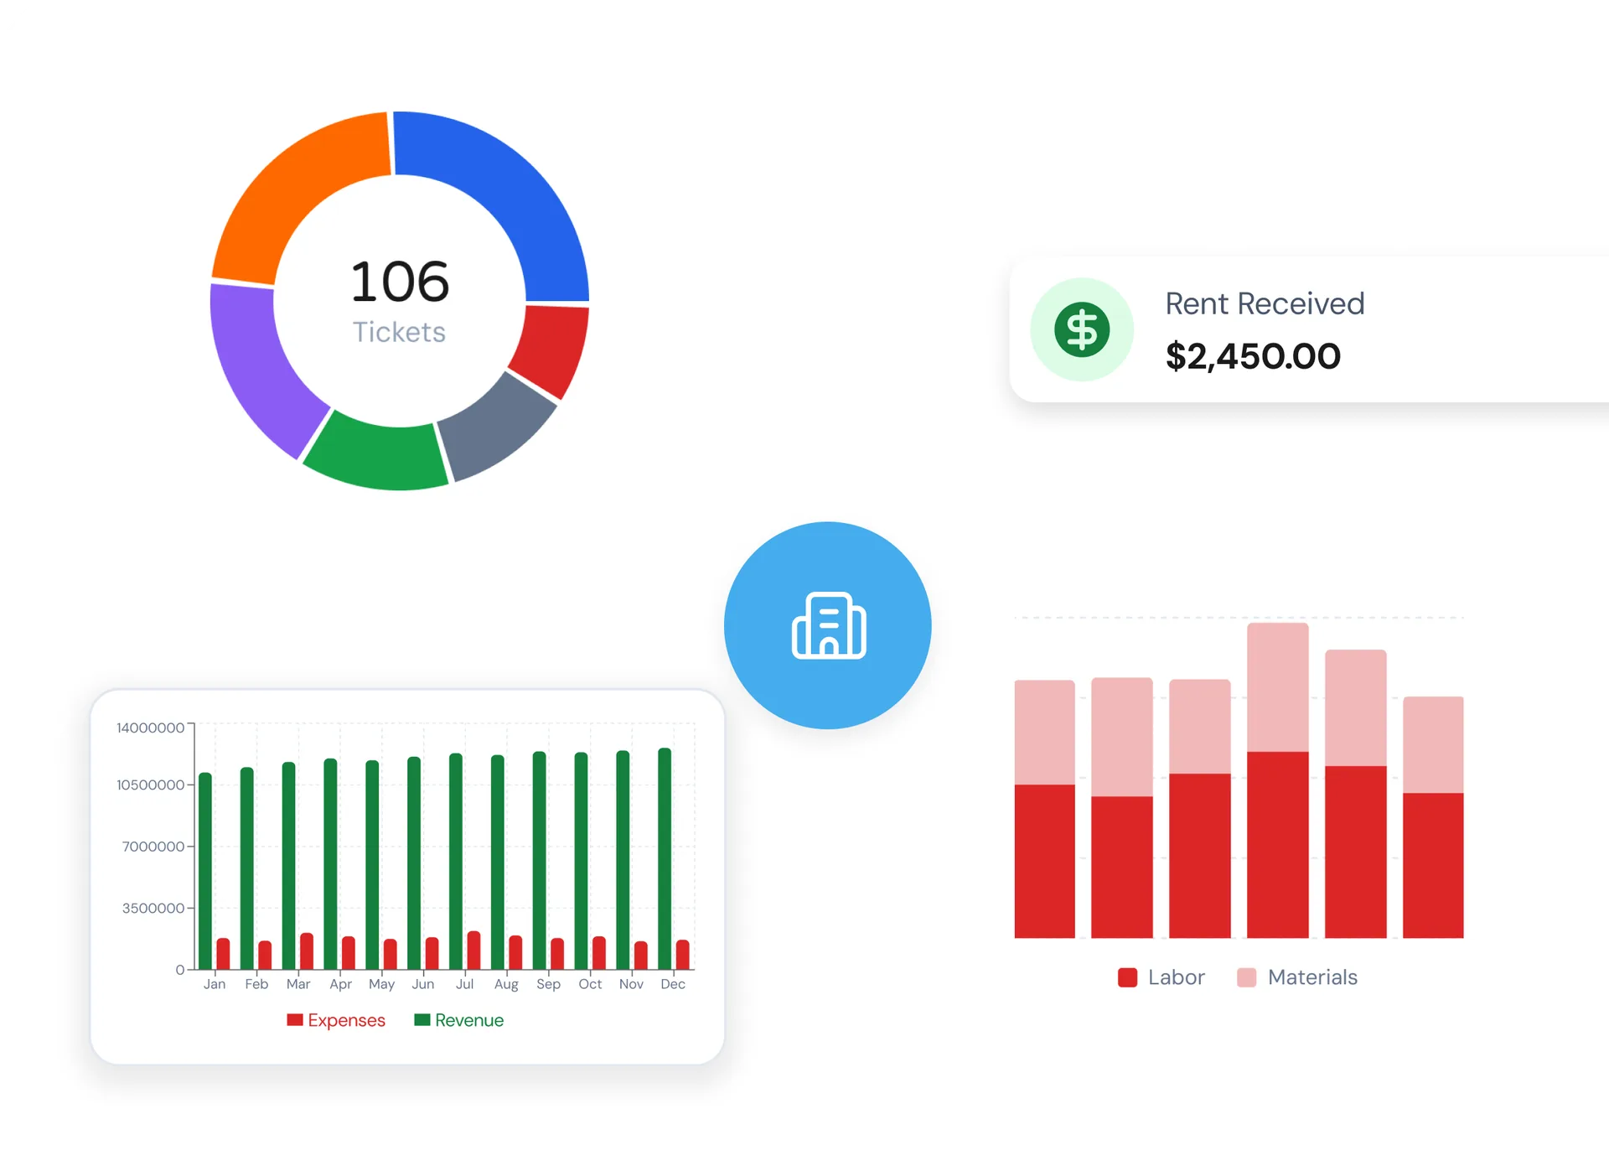Click the blue building icon circle
This screenshot has width=1609, height=1155.
pyautogui.click(x=828, y=625)
